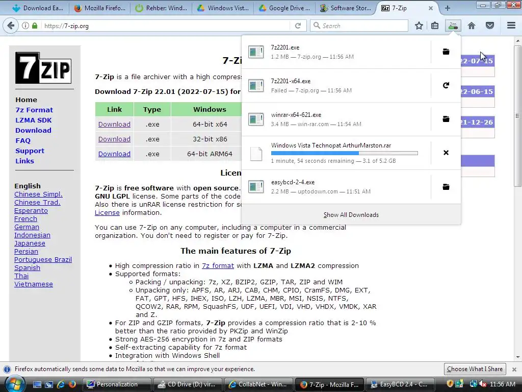Launch Firefox from quick launch
This screenshot has height=392, width=522.
pyautogui.click(x=72, y=384)
